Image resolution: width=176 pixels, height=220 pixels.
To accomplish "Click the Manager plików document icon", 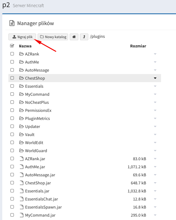I will pos(12,23).
